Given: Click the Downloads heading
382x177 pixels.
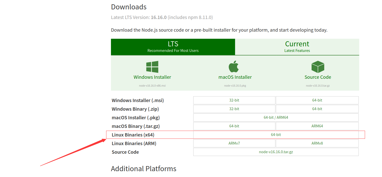Looking at the screenshot, I should point(129,7).
